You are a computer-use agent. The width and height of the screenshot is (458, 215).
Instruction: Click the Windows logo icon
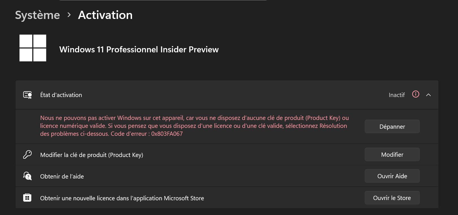[x=33, y=48]
